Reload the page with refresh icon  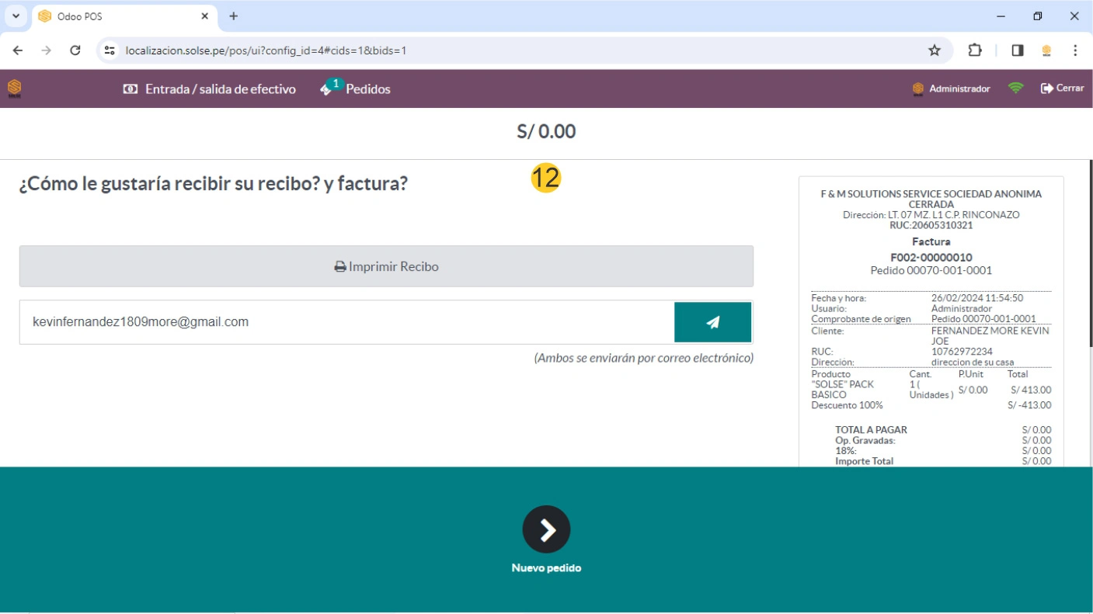point(75,50)
